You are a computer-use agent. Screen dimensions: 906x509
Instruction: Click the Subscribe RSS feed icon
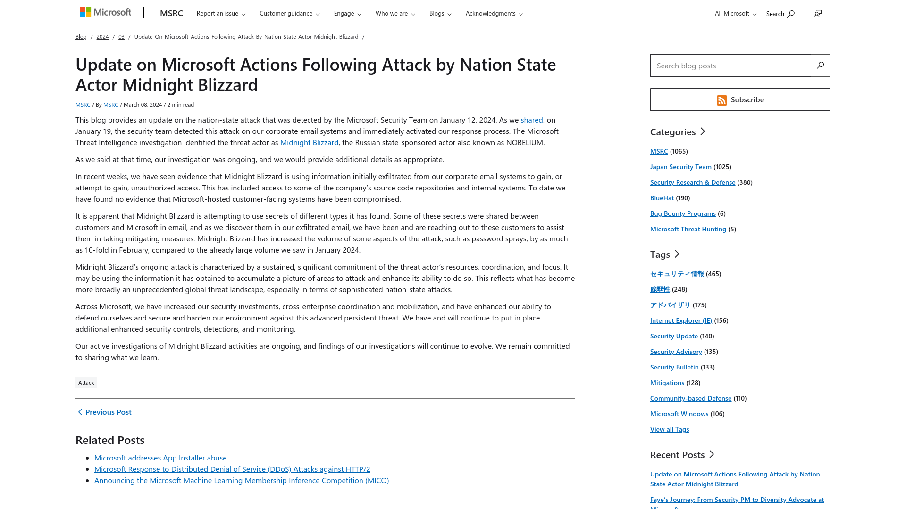[x=721, y=99]
